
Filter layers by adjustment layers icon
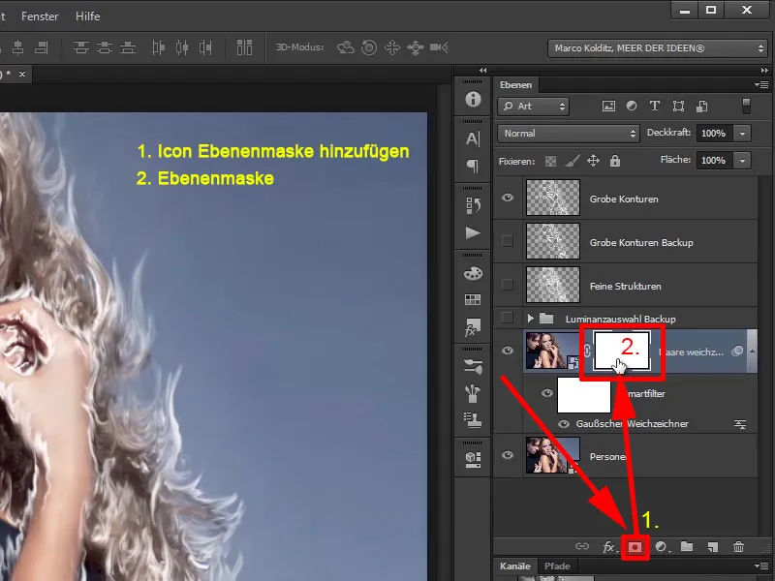click(632, 107)
